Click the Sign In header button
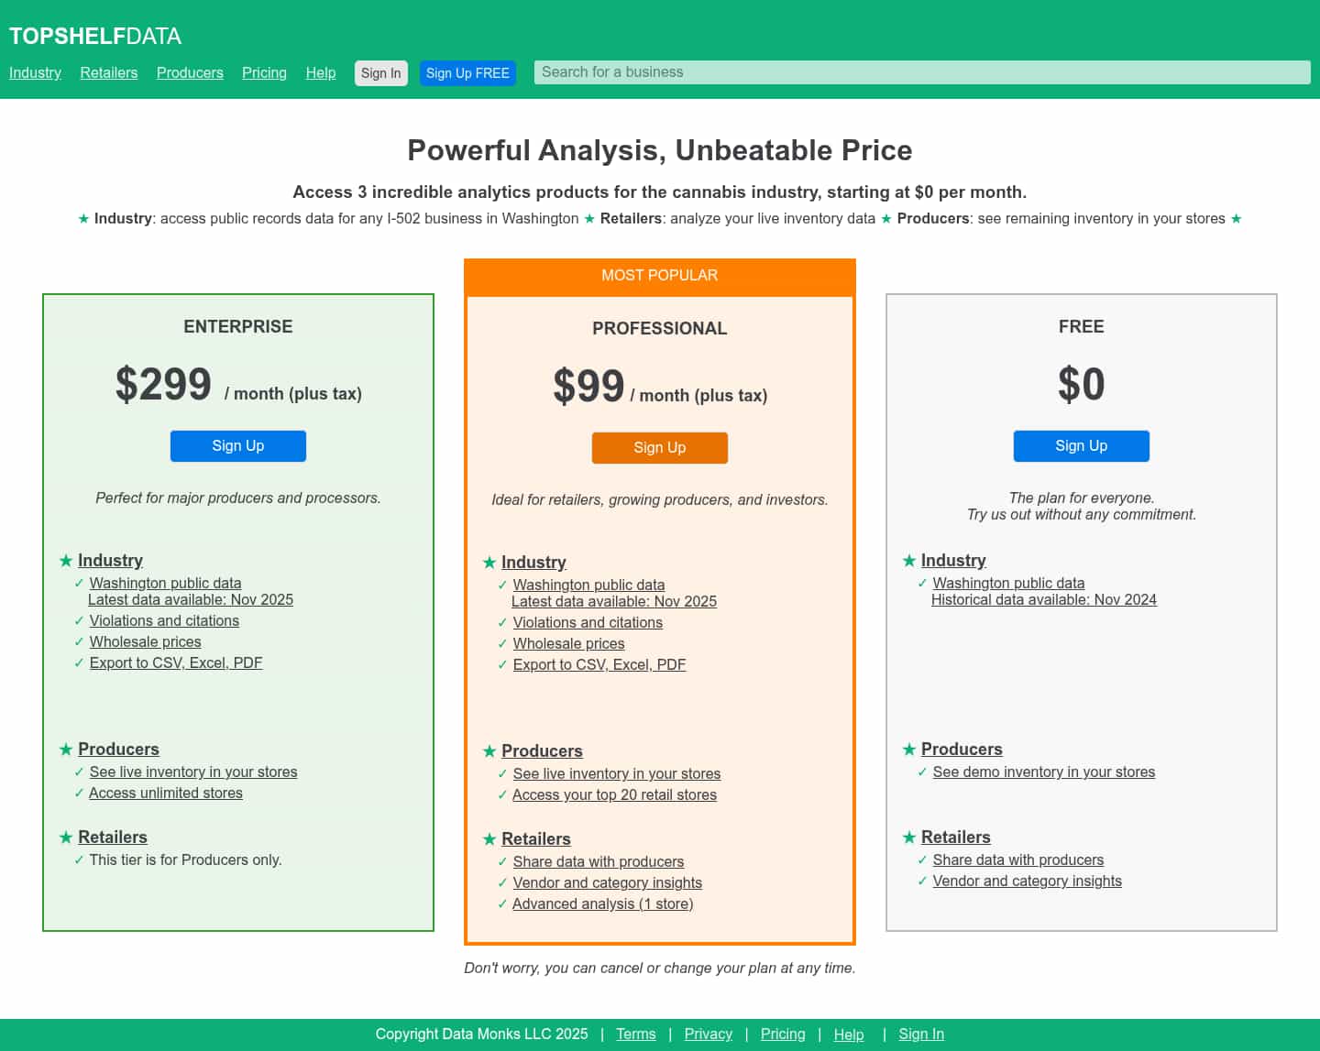This screenshot has height=1051, width=1320. 380,73
